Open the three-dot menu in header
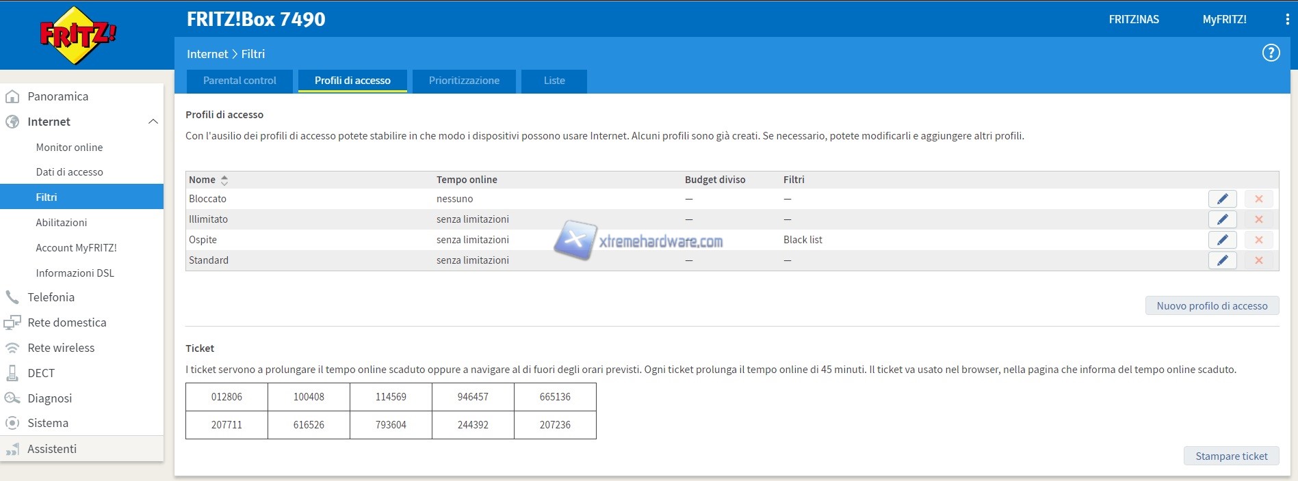Viewport: 1298px width, 481px height. click(1287, 20)
